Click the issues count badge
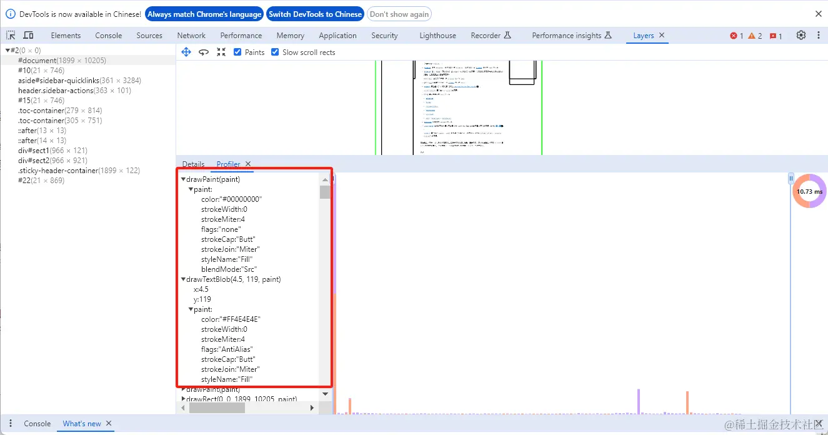Screen dimensions: 828x435 tap(776, 36)
